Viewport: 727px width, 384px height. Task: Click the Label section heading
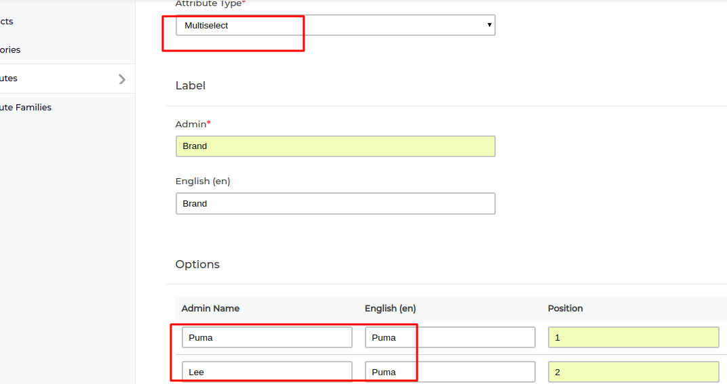click(x=190, y=86)
